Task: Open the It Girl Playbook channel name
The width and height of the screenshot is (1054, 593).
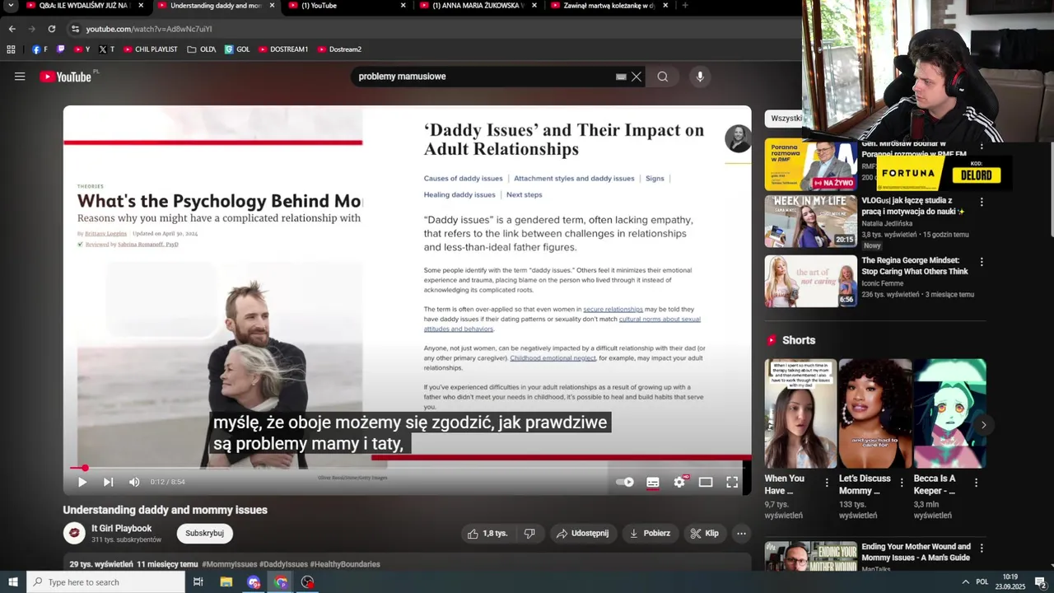Action: (x=122, y=528)
